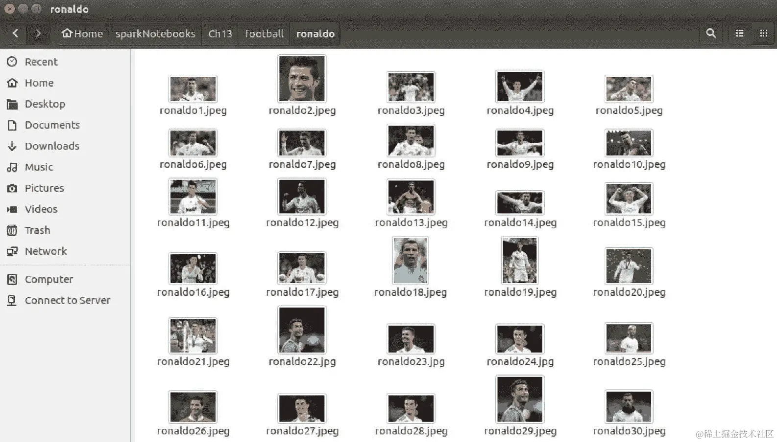Click the Recent clock icon in sidebar
The image size is (777, 442).
12,62
